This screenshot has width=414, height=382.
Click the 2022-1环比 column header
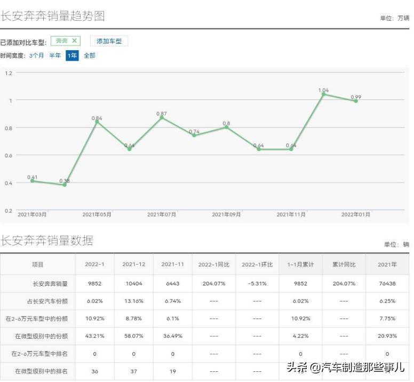pos(257,265)
